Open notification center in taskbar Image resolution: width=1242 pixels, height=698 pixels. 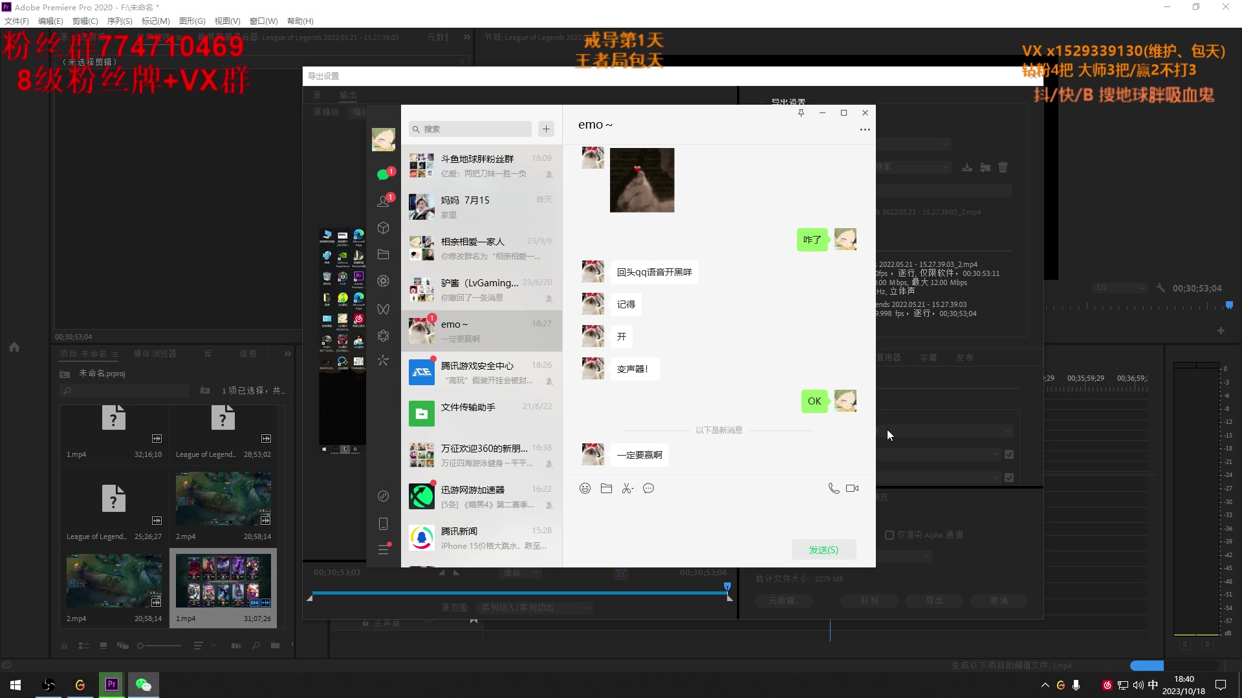click(1221, 685)
